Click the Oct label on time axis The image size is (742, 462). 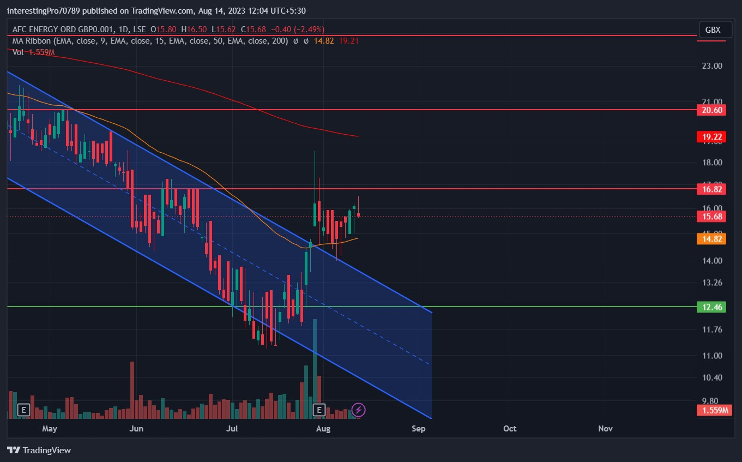click(510, 429)
